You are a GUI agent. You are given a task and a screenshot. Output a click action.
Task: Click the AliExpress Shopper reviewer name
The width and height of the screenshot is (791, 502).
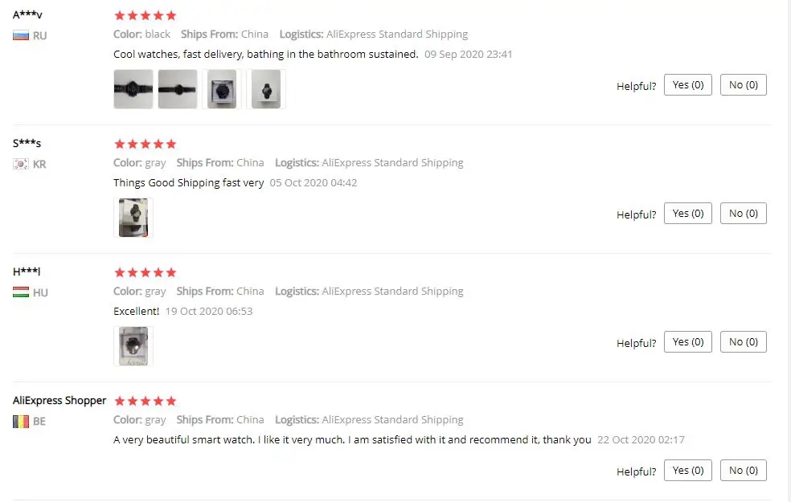(59, 400)
